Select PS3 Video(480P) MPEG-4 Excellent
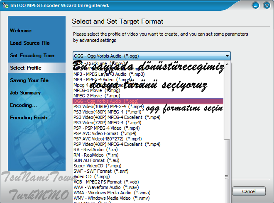 [x=148, y=117]
